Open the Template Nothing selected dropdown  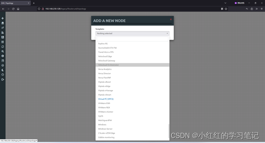pyautogui.click(x=132, y=33)
